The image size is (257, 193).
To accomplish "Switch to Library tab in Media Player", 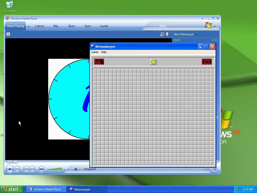I will 40,26.
